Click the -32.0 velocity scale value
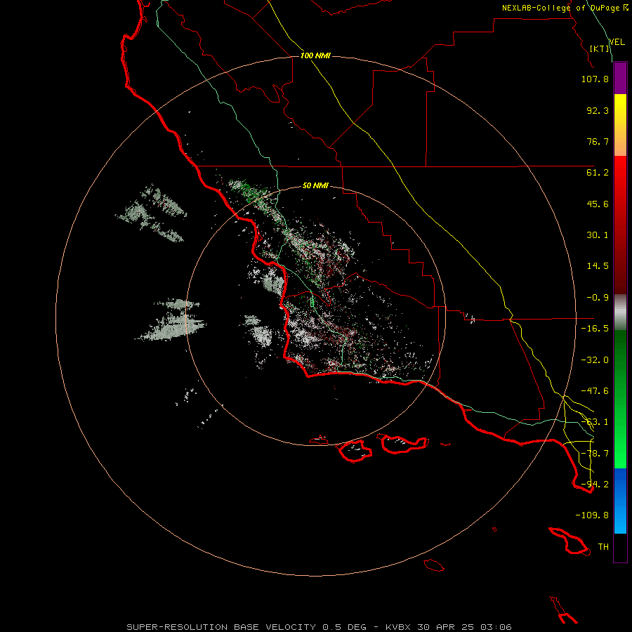This screenshot has height=632, width=632. 595,360
